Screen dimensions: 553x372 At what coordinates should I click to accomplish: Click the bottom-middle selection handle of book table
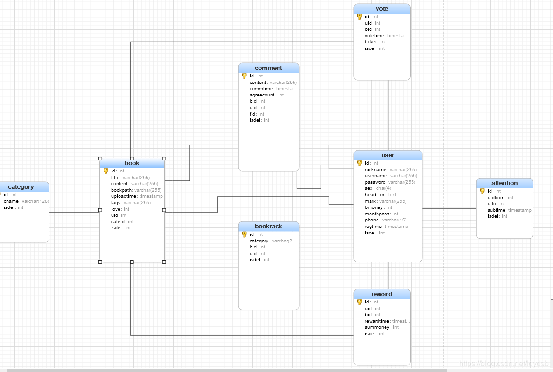[132, 262]
